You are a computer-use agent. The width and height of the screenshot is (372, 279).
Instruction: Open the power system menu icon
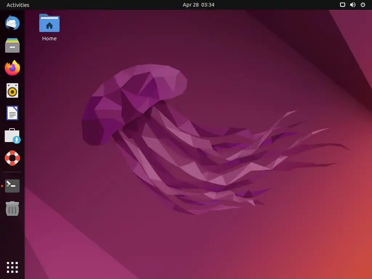363,5
